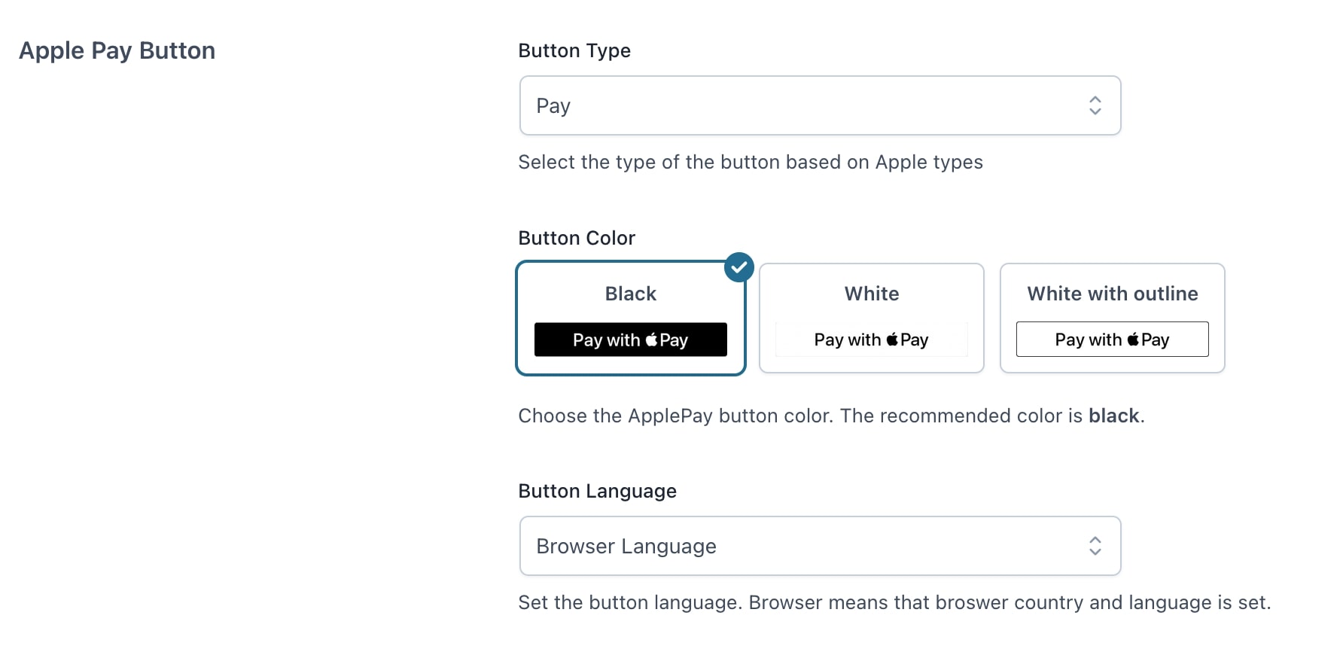This screenshot has height=655, width=1343.
Task: Choose the White with outline color option
Action: click(1113, 318)
